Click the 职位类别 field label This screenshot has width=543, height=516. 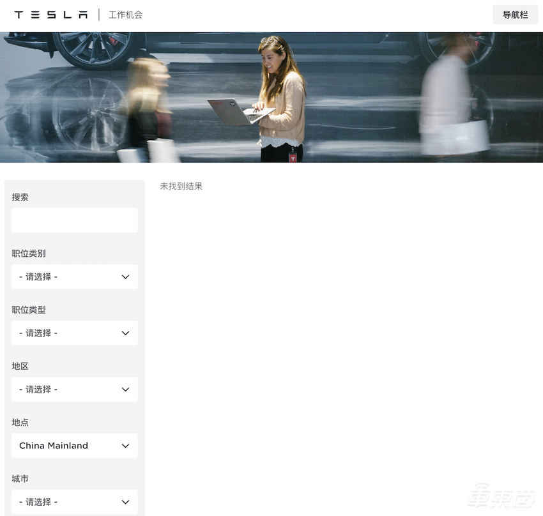[29, 254]
